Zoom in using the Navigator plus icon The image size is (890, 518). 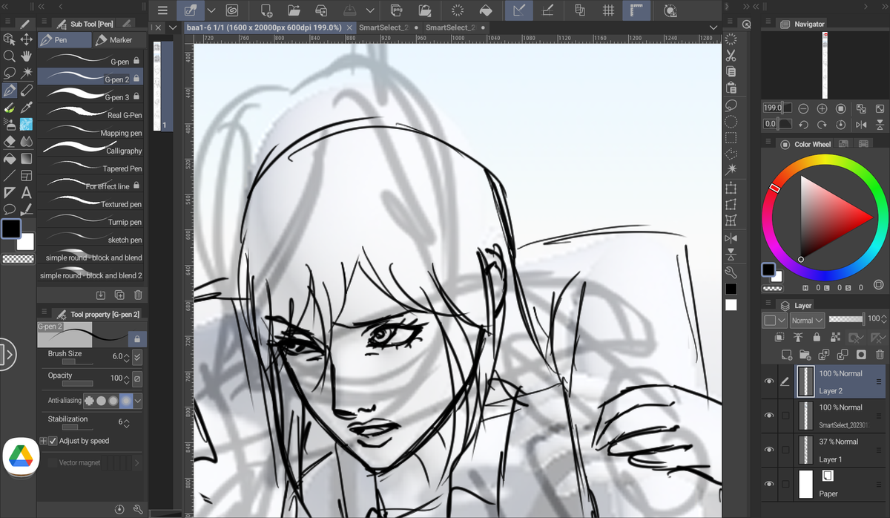(x=822, y=108)
